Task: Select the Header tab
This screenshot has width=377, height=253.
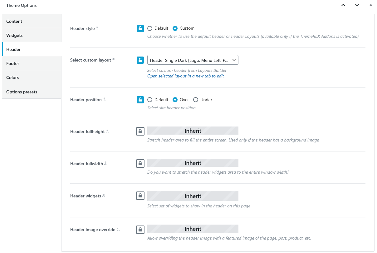Action: click(32, 49)
